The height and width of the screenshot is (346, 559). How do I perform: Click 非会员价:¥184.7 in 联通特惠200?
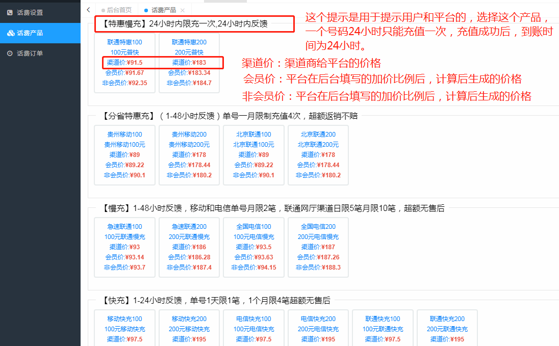(x=189, y=83)
